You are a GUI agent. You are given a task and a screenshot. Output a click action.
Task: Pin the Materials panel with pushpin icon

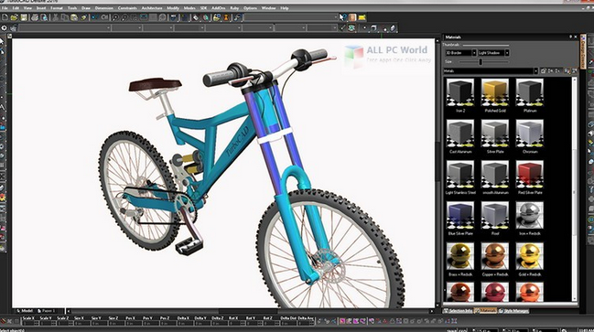click(x=570, y=37)
